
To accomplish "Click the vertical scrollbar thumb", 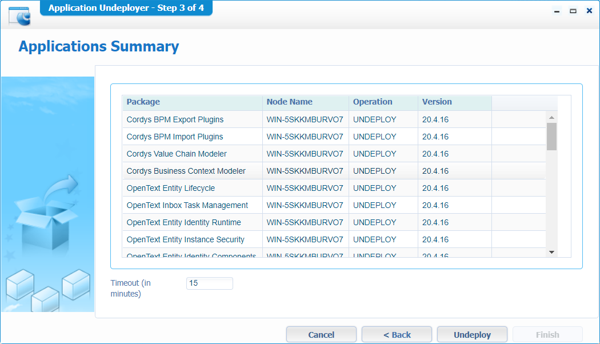I will coord(551,137).
